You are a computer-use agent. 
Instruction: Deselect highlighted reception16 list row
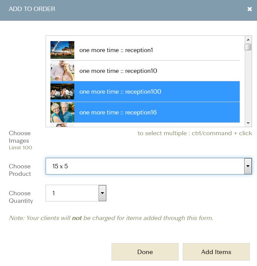point(145,112)
